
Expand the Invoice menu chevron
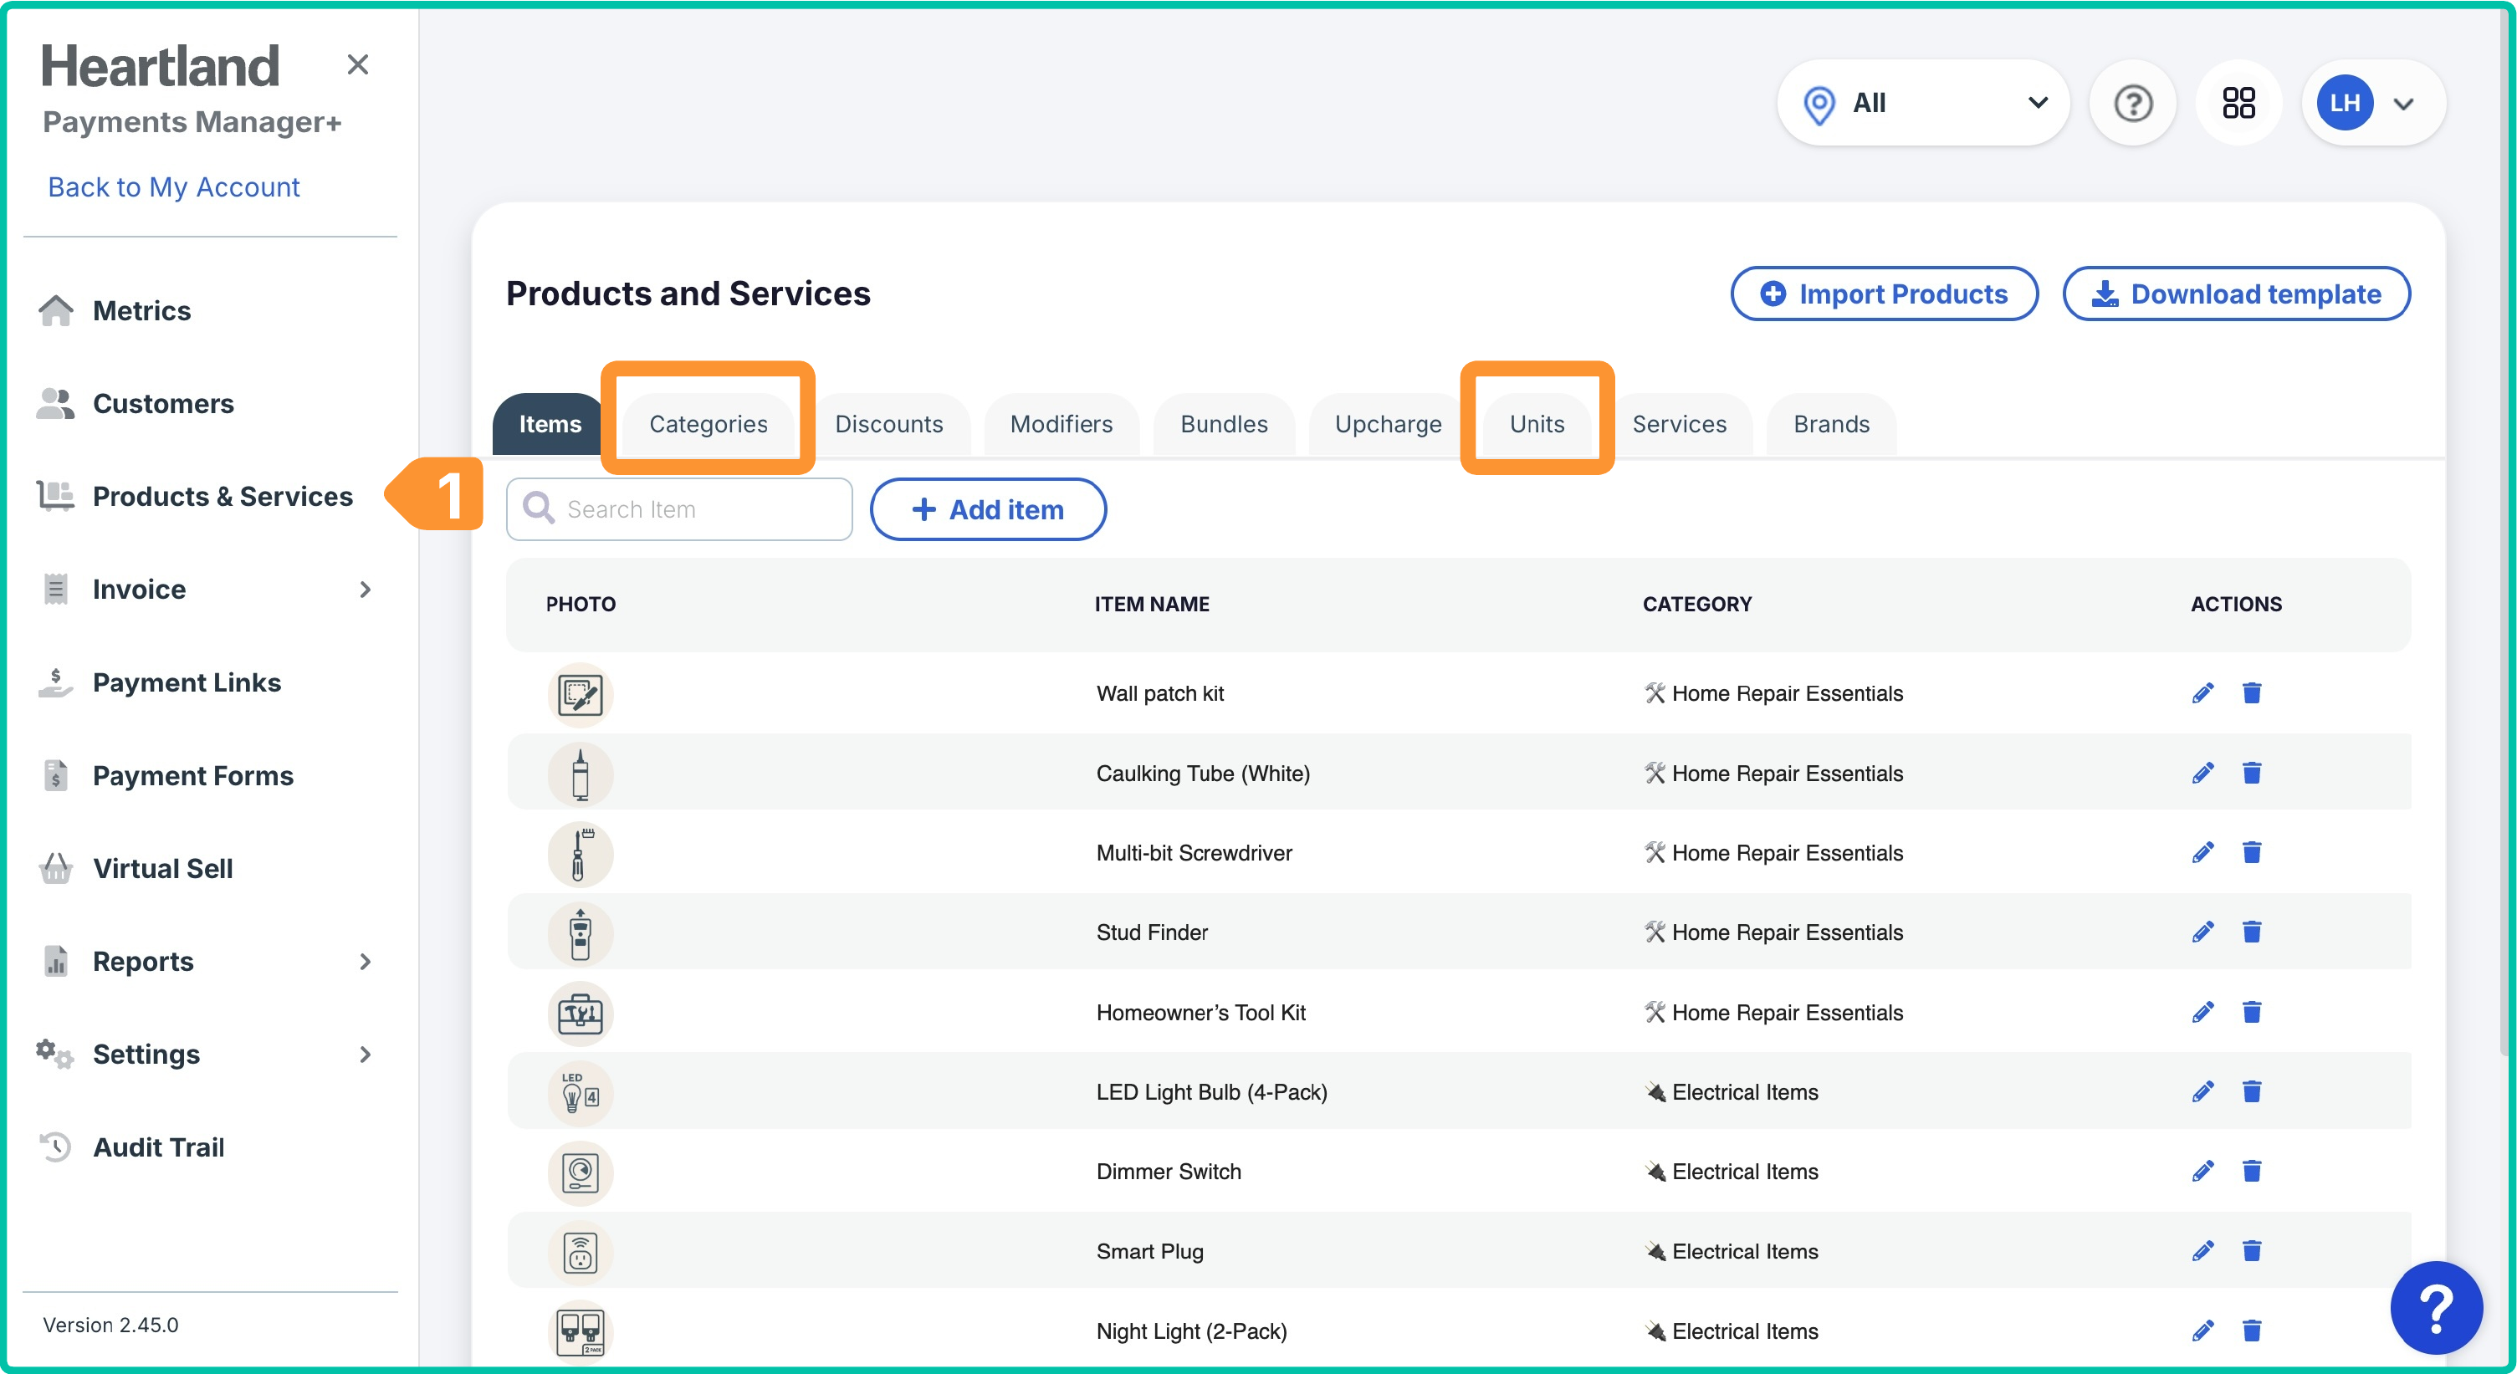(366, 590)
